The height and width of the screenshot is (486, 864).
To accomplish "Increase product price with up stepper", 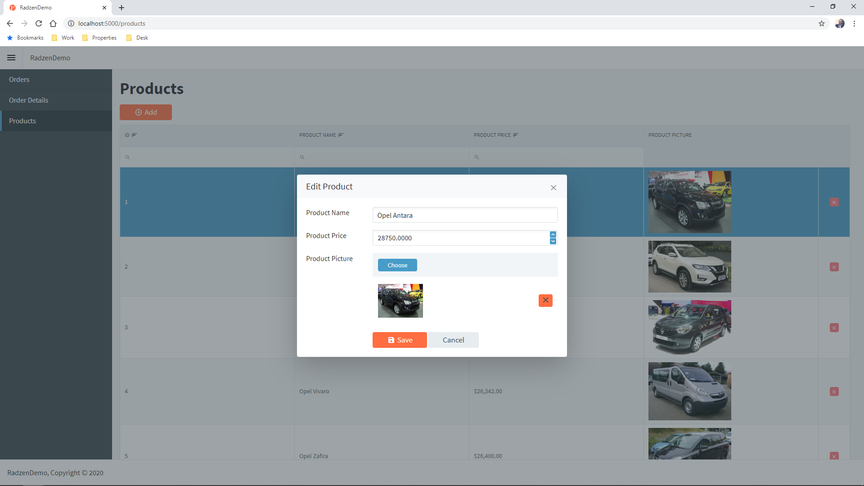I will 553,234.
